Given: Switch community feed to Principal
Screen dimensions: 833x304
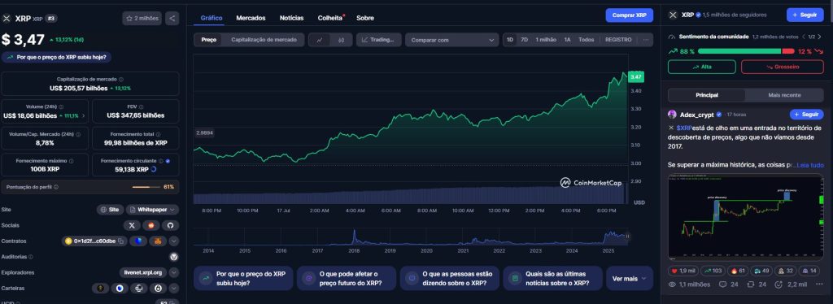Looking at the screenshot, I should (x=707, y=95).
